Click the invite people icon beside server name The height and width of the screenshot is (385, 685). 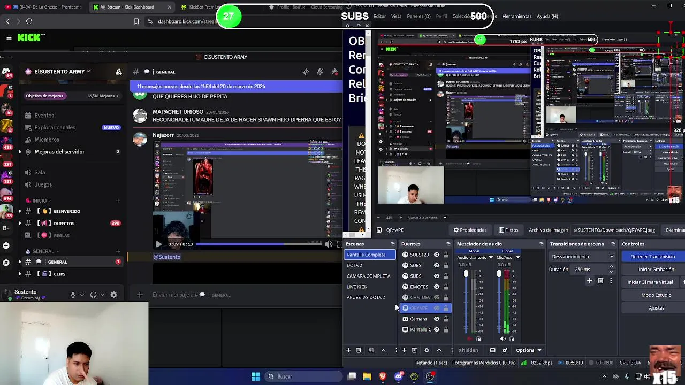coord(118,72)
